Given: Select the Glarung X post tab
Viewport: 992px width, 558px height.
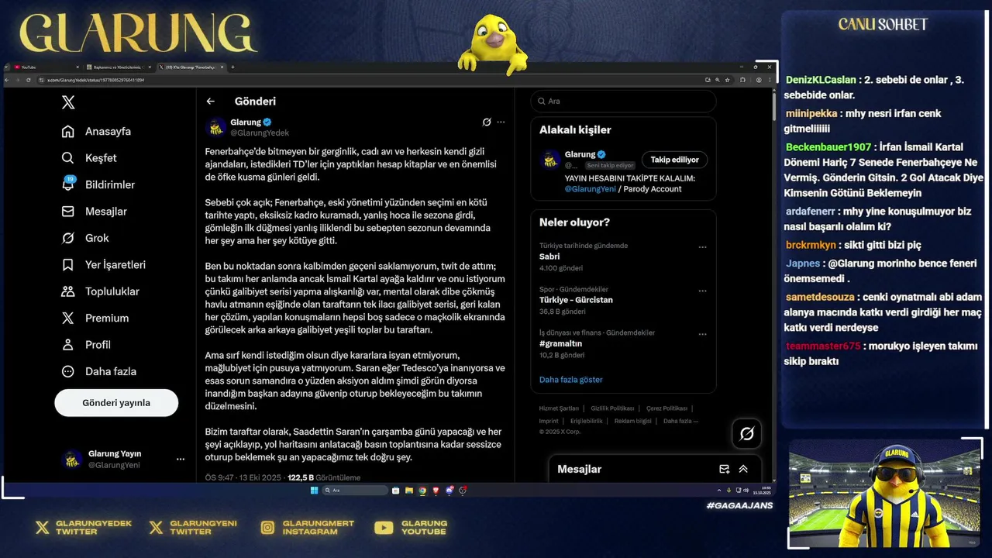Looking at the screenshot, I should click(191, 67).
